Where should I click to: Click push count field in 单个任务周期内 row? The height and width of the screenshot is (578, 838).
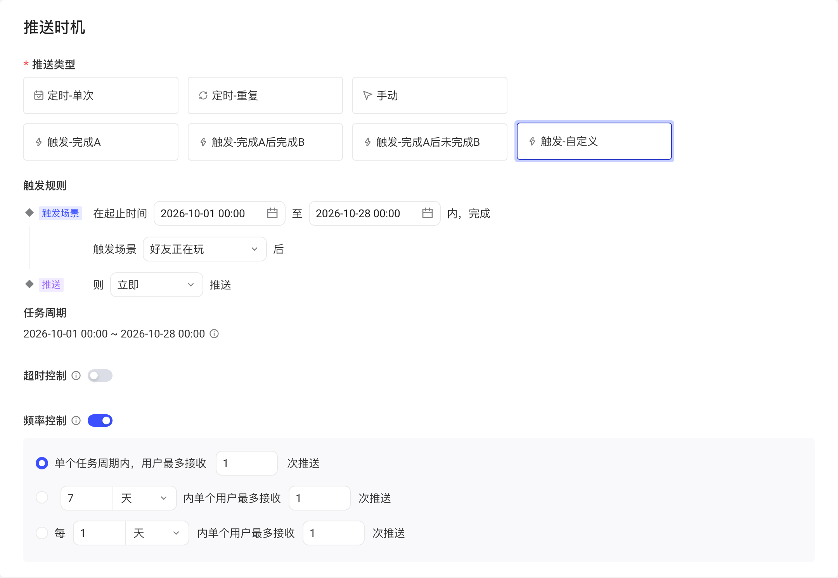pos(247,463)
